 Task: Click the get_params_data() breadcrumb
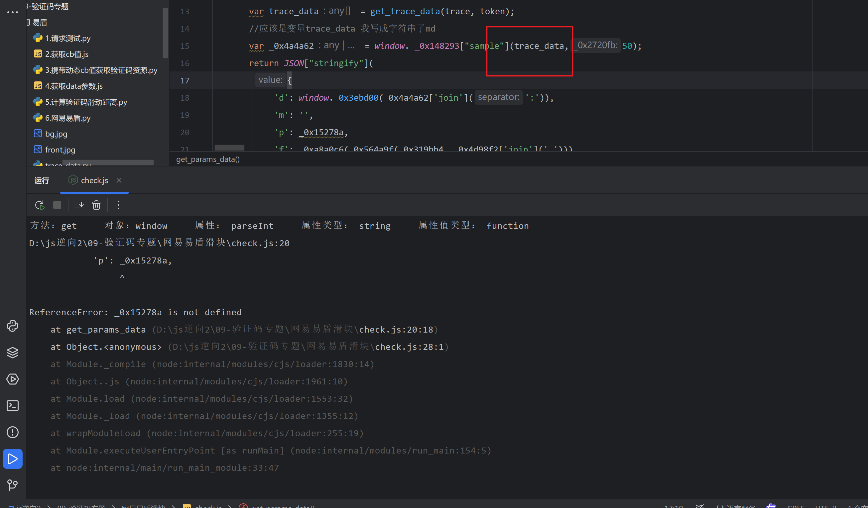point(208,159)
